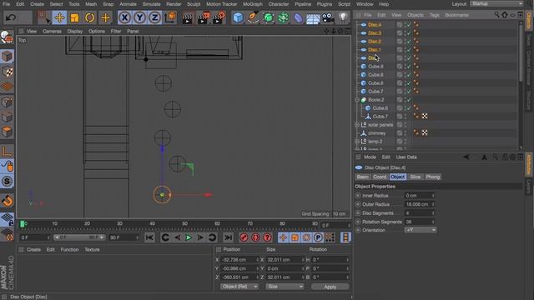Click the coordinate system icon
The width and height of the screenshot is (534, 300).
point(170,17)
